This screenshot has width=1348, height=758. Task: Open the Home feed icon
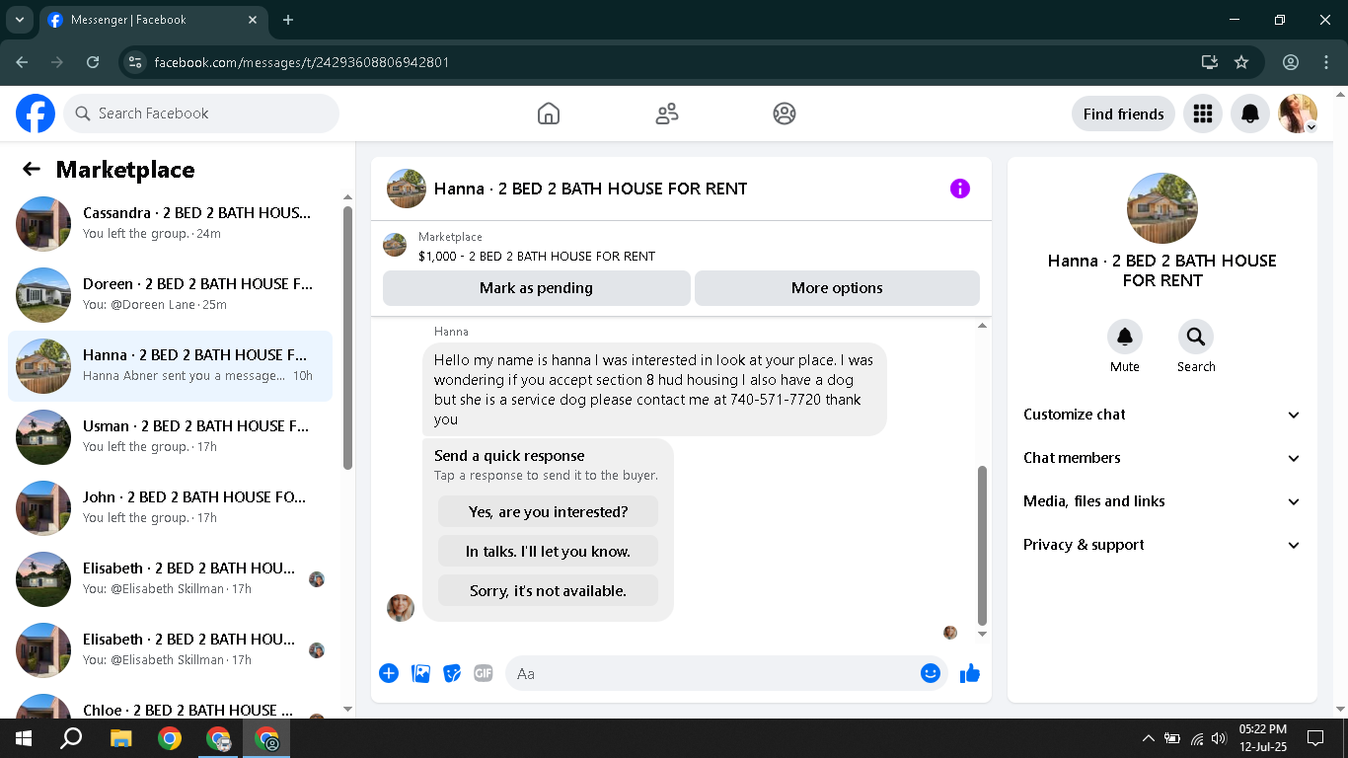[x=549, y=114]
